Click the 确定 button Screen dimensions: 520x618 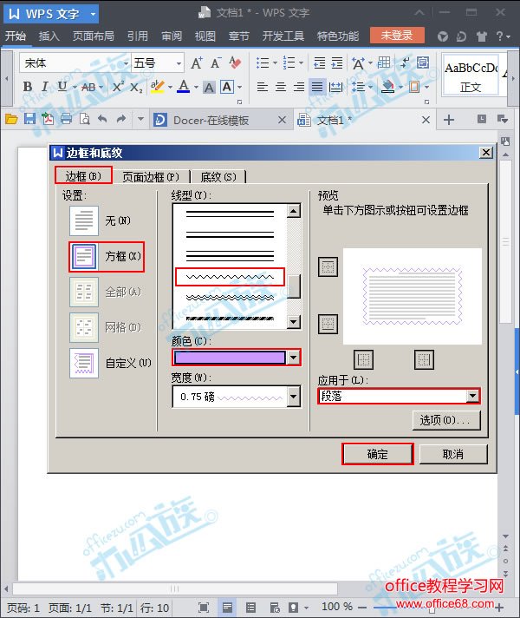[x=378, y=454]
